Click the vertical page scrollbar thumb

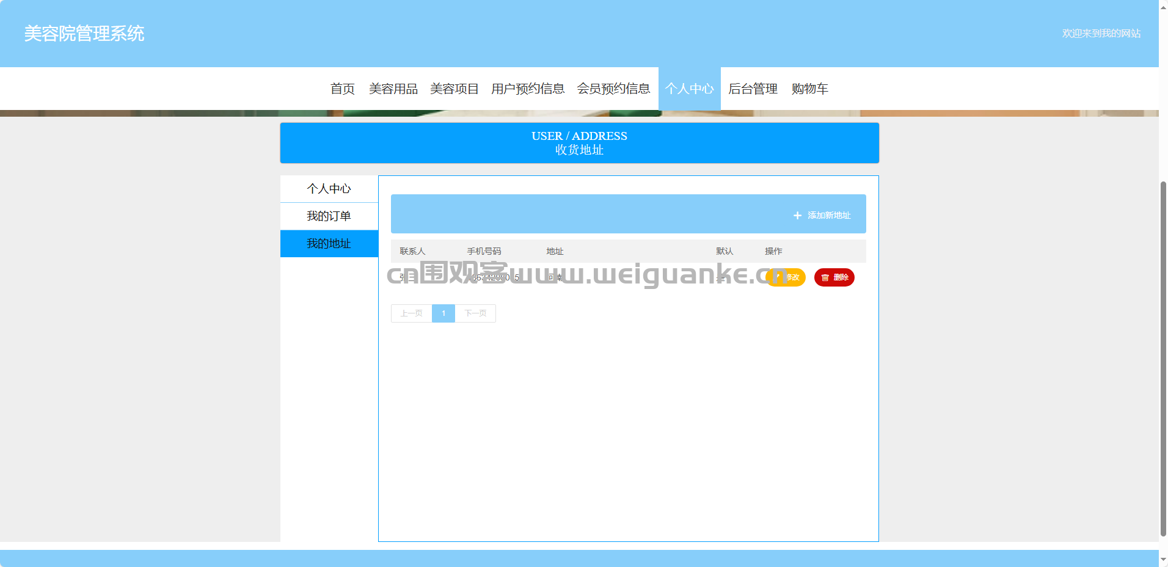point(1163,359)
